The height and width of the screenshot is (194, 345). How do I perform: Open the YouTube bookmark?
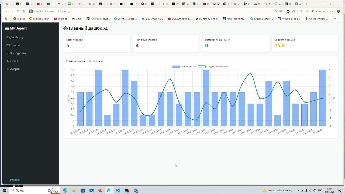pyautogui.click(x=60, y=19)
